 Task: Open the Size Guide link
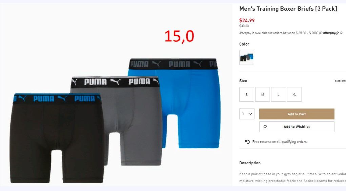coord(340,81)
